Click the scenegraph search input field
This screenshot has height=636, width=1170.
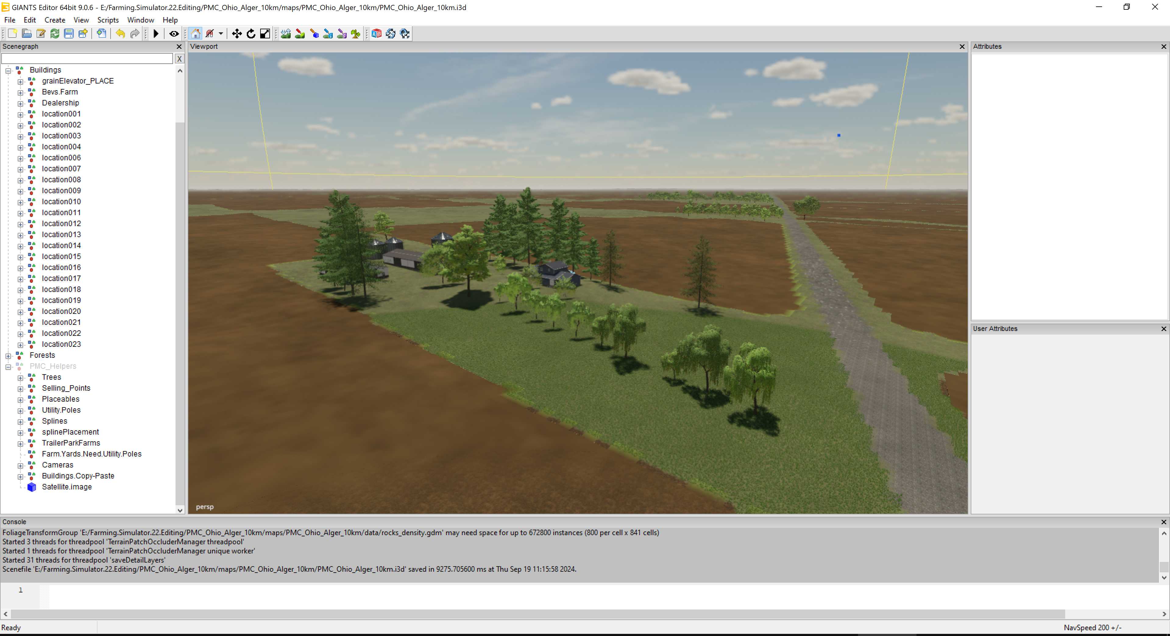click(87, 59)
